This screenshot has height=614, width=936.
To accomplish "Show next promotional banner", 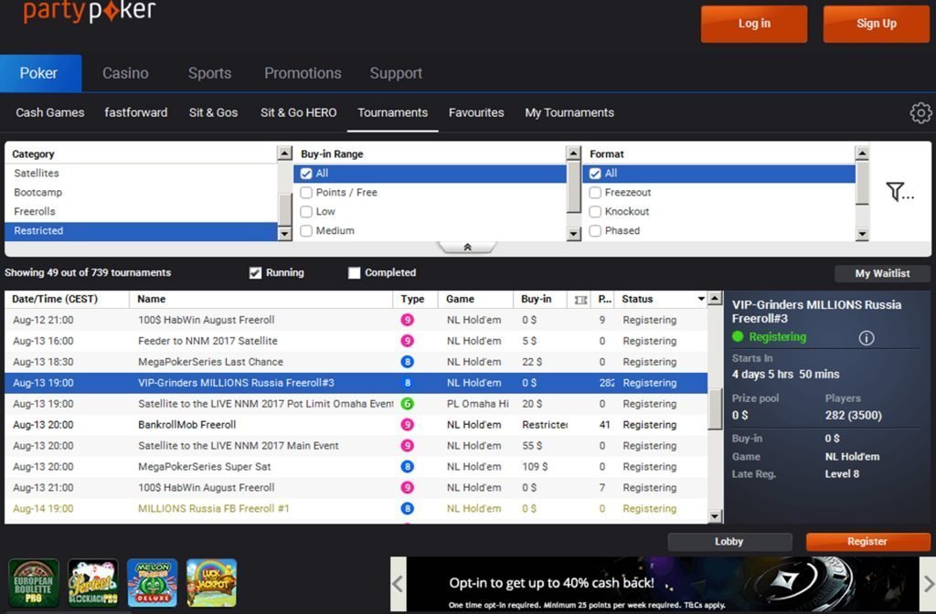I will 928,584.
